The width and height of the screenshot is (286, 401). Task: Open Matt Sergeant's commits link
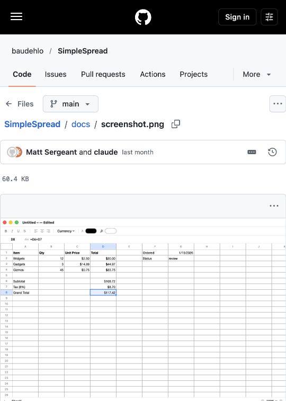tap(51, 152)
